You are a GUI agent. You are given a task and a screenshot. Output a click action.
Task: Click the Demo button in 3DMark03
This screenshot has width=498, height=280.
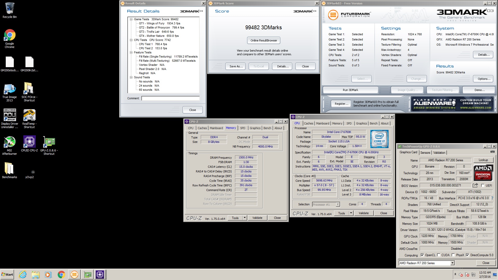[x=479, y=90]
